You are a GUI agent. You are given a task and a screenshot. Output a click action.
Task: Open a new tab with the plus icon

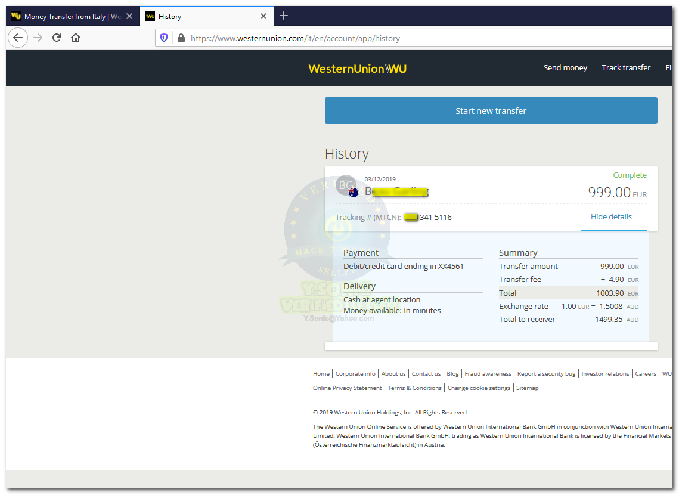(284, 16)
